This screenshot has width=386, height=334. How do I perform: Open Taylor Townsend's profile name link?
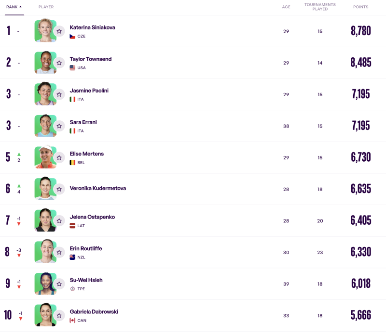pos(90,59)
